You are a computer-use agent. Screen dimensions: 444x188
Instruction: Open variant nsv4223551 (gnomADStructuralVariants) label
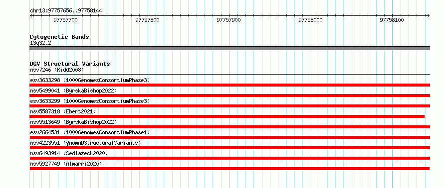point(85,143)
